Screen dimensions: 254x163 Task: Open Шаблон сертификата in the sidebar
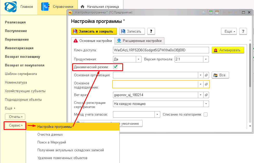point(21,74)
